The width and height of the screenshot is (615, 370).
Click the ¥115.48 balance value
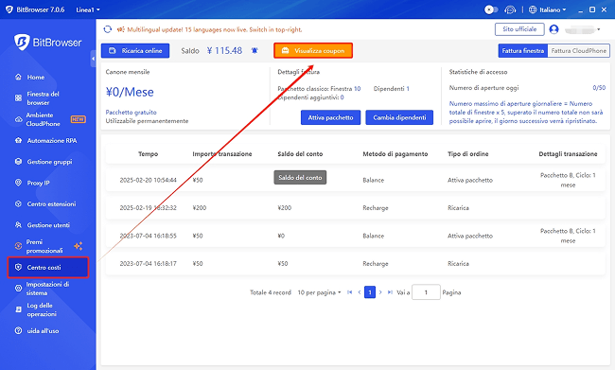click(x=224, y=50)
